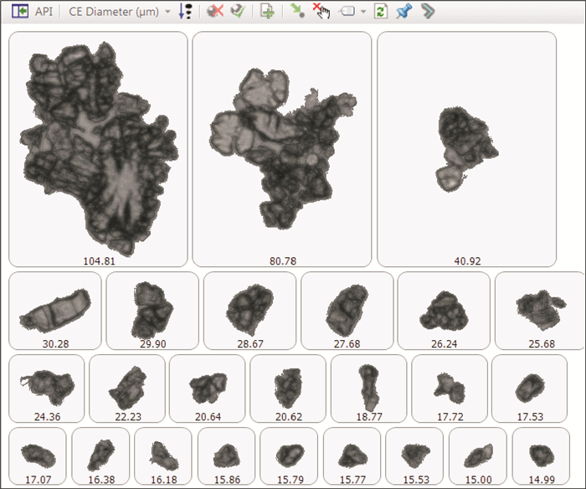Viewport: 586px width, 489px height.
Task: Click the smallest particle thumbnail 14.99
Action: click(x=542, y=455)
